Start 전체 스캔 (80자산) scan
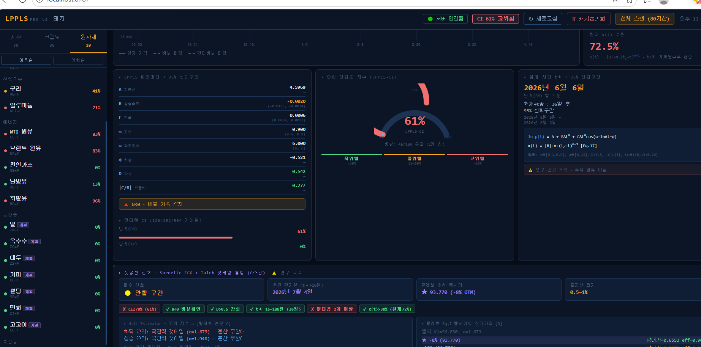The width and height of the screenshot is (701, 347). [645, 19]
